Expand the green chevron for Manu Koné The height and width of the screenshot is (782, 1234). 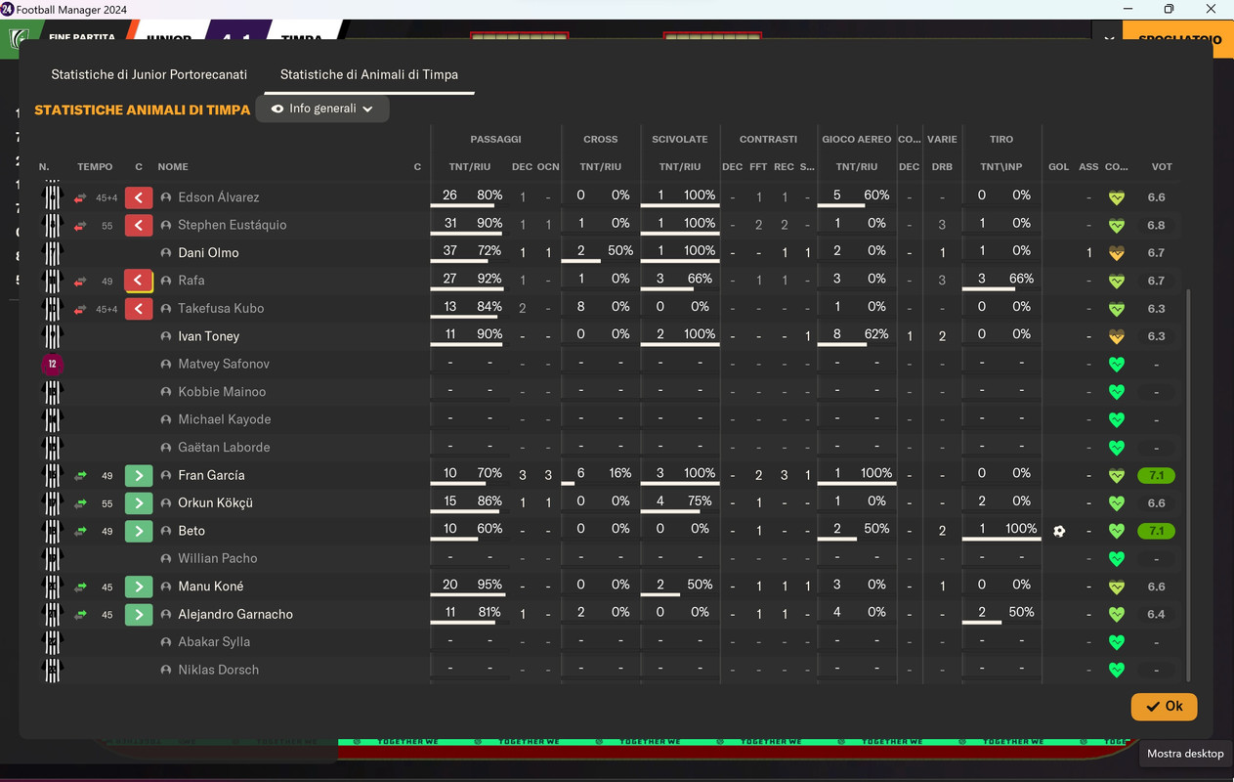139,586
